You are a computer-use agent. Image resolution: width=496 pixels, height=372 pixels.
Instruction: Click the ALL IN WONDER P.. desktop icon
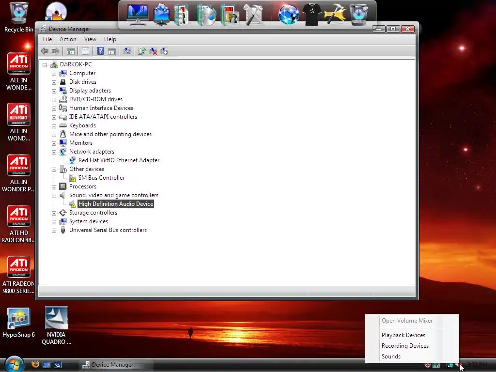pos(18,173)
